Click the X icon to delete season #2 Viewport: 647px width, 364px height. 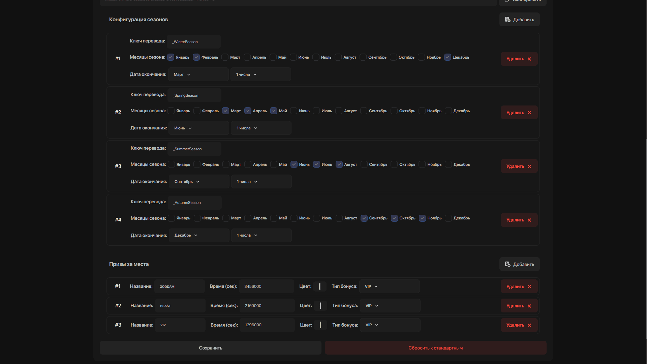(x=529, y=113)
